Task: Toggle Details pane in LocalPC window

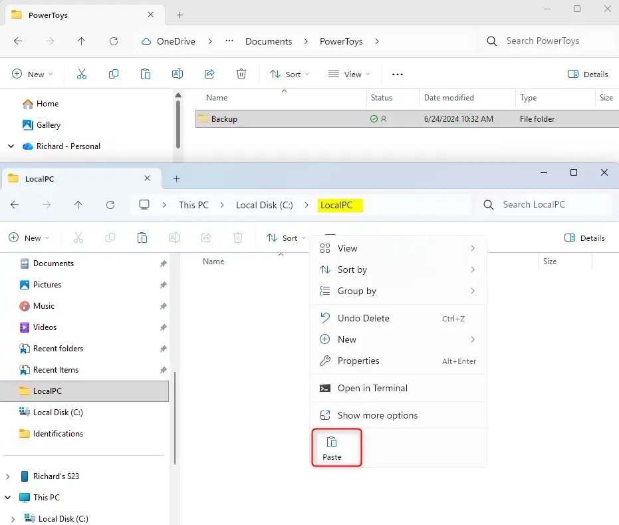Action: (584, 238)
